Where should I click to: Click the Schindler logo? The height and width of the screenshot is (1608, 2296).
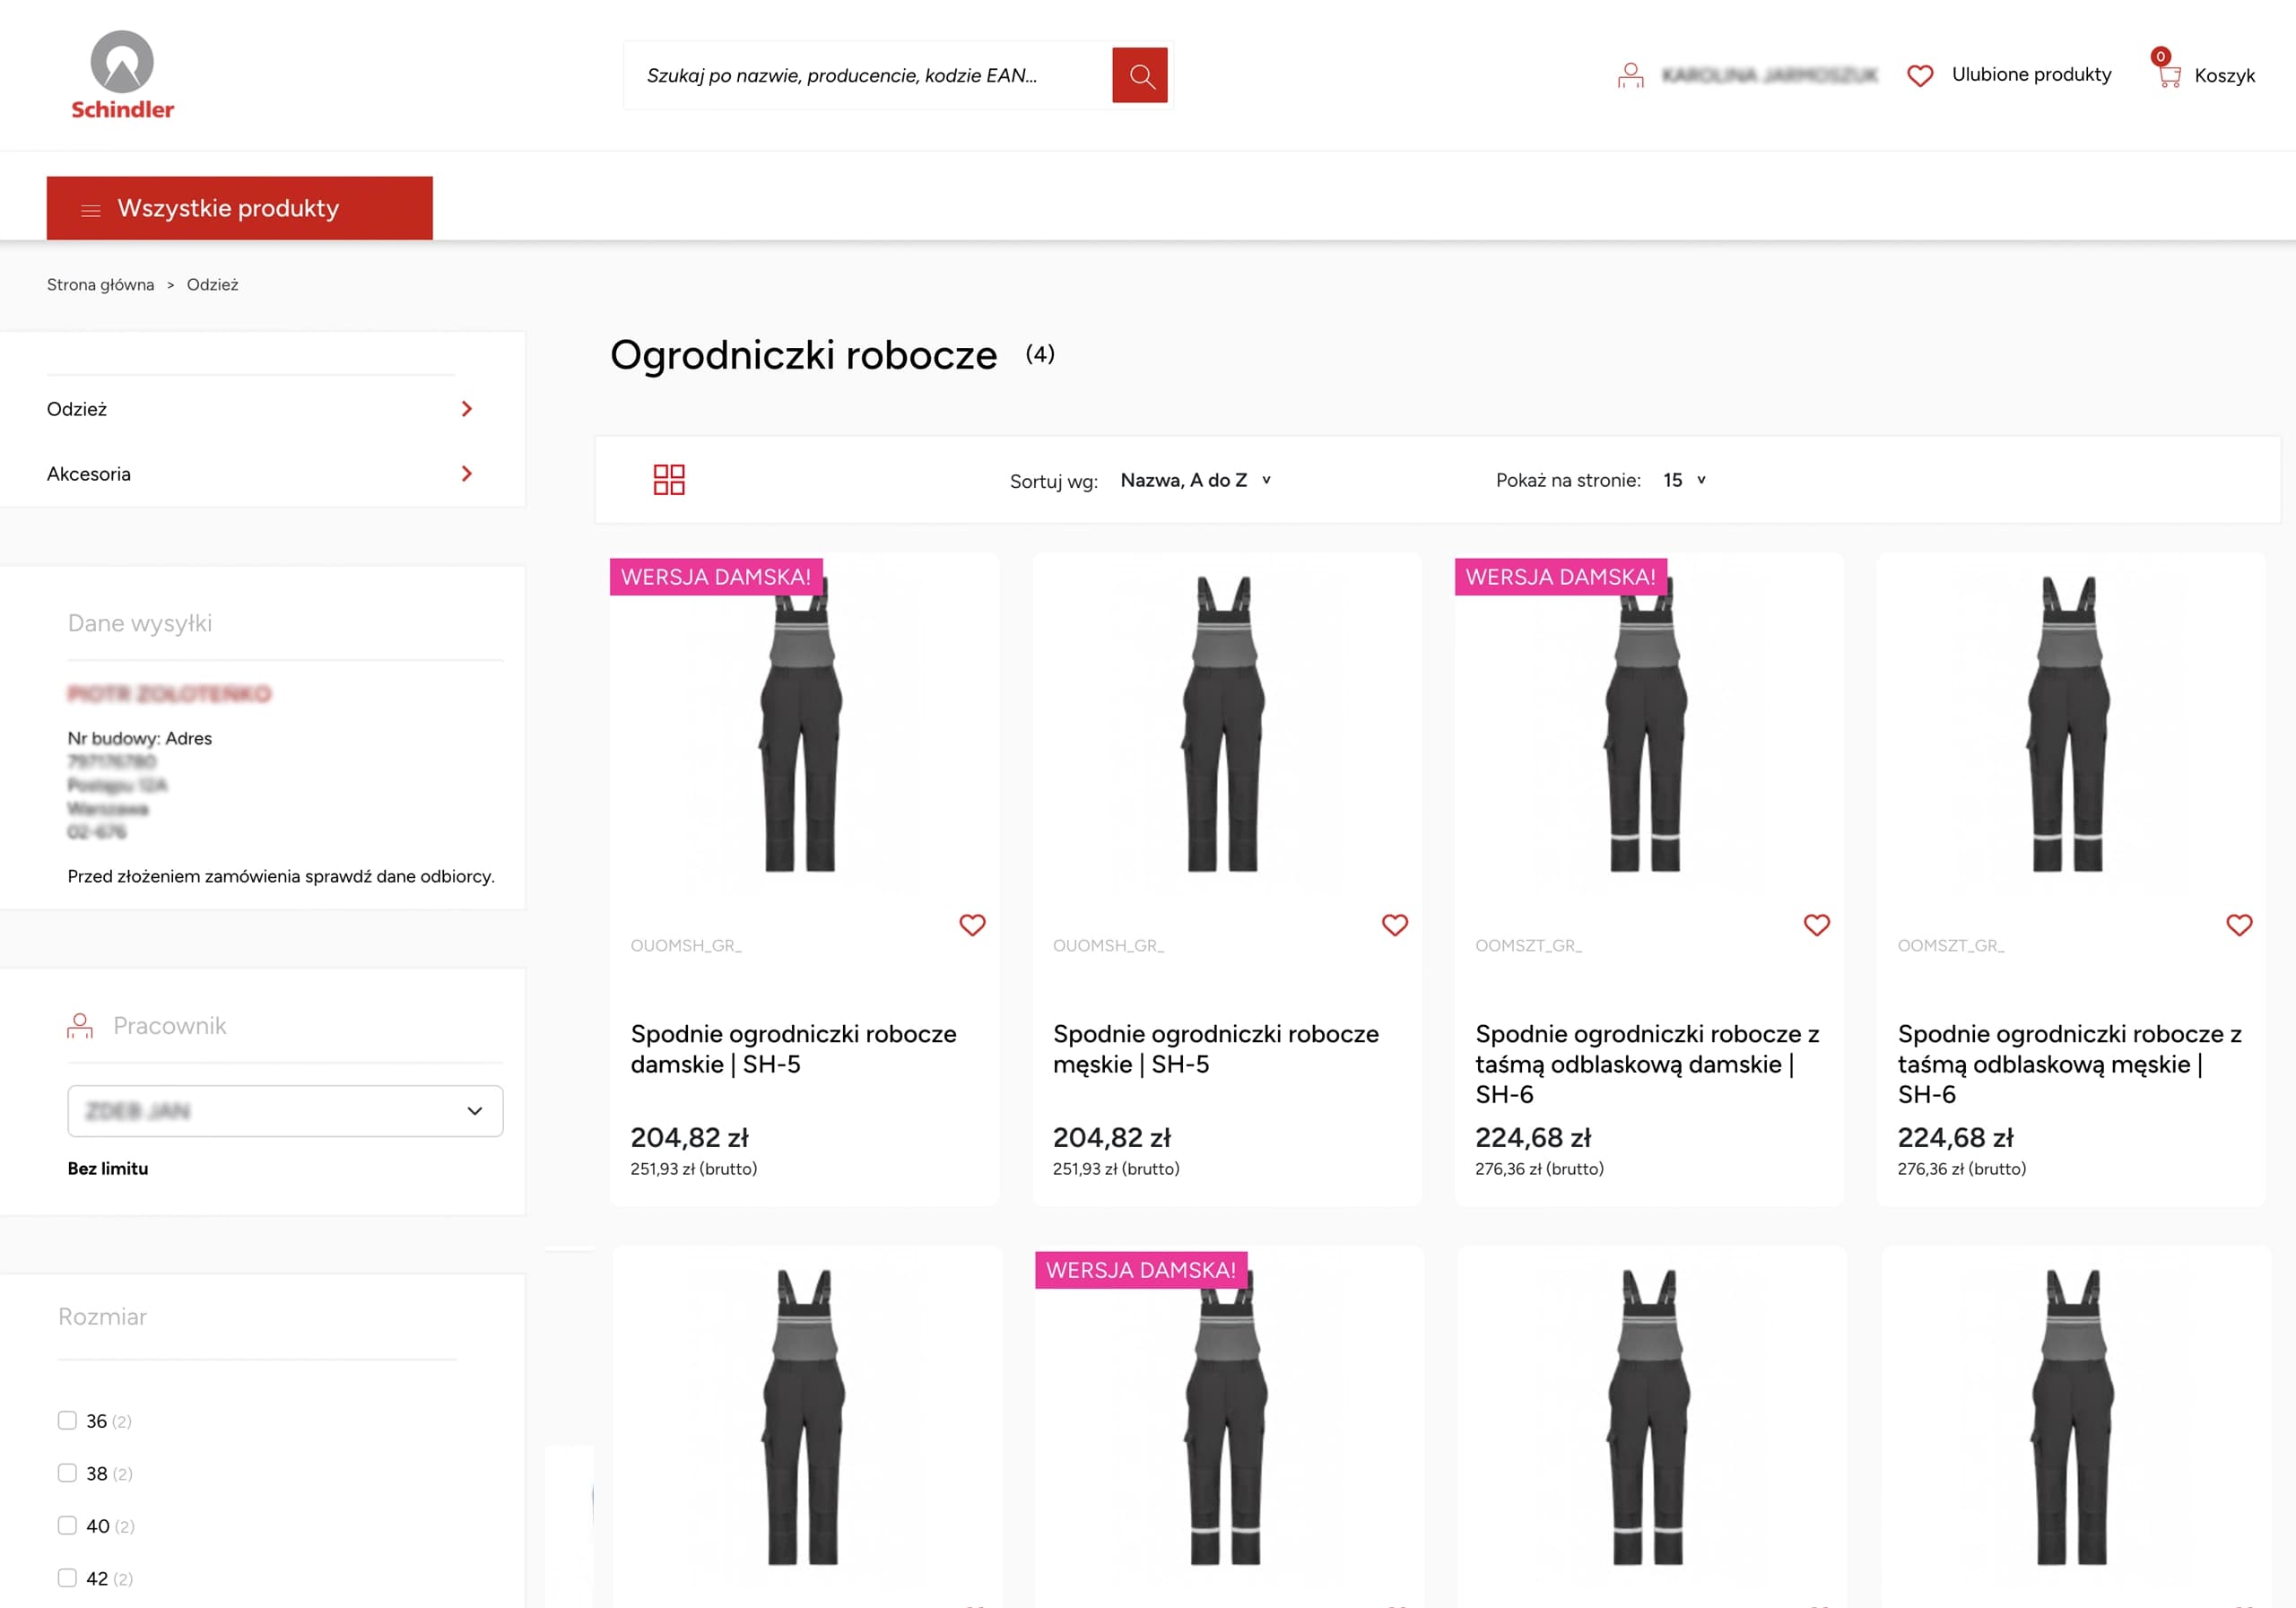pos(122,75)
